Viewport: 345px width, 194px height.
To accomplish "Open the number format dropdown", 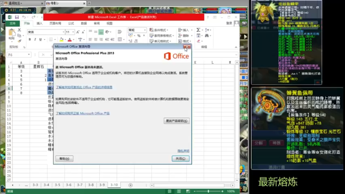I will click(145, 30).
